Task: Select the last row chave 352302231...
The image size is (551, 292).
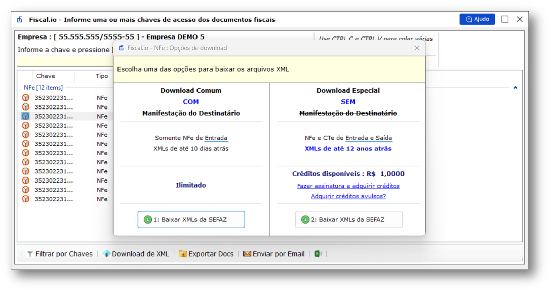Action: pos(54,199)
